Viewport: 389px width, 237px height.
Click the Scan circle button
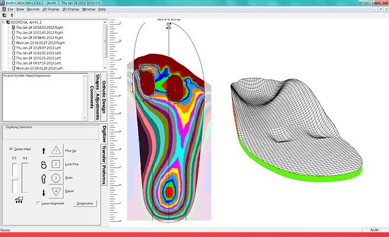(54, 177)
